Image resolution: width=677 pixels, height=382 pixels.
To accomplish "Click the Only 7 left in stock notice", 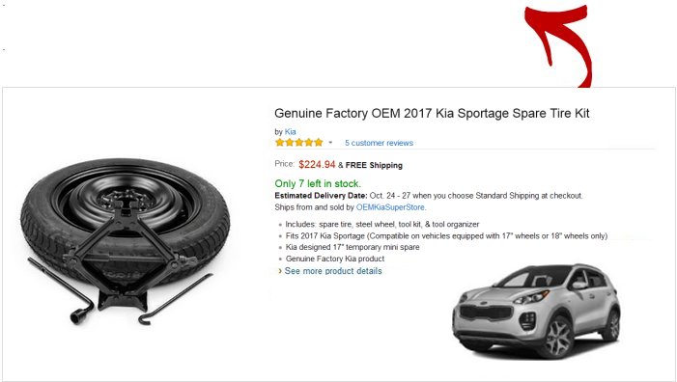I will 318,183.
